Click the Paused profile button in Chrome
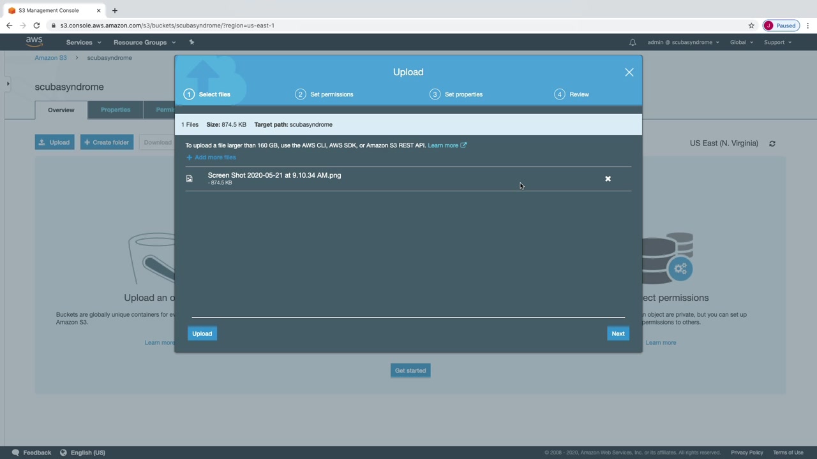Image resolution: width=817 pixels, height=459 pixels. 781,25
